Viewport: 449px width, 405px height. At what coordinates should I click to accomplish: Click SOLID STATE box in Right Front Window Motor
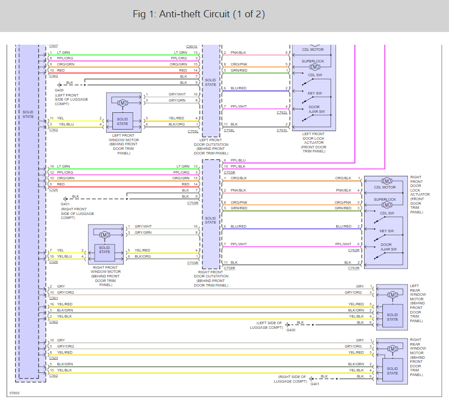click(104, 253)
